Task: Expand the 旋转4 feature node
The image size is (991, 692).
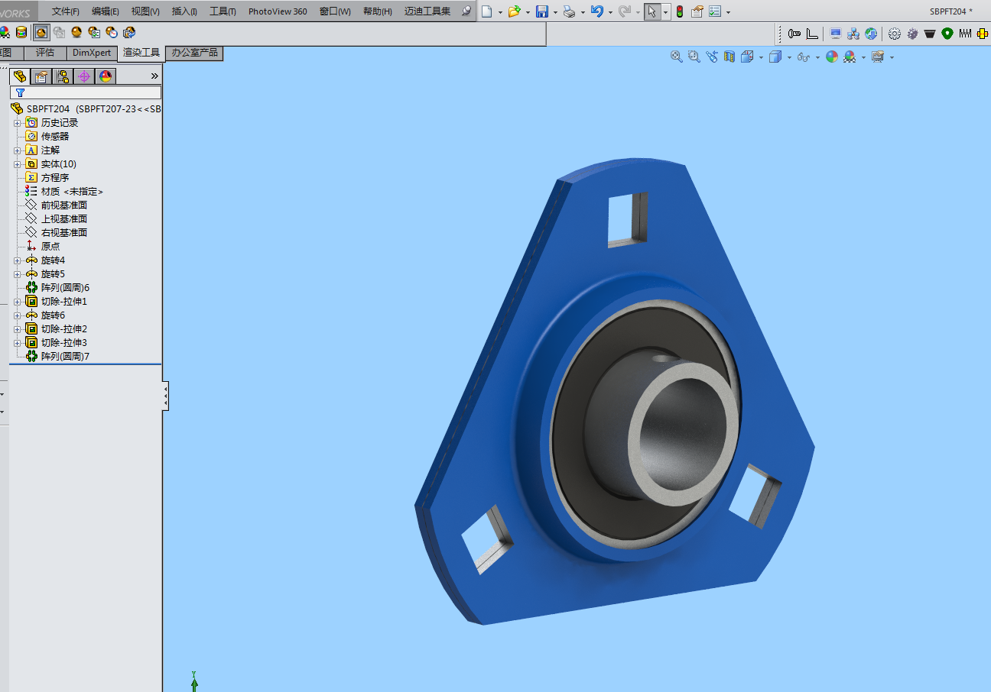Action: [x=17, y=260]
